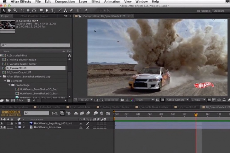Click the Take Snapshot camera icon
Image resolution: width=230 pixels, height=153 pixels.
click(x=122, y=100)
